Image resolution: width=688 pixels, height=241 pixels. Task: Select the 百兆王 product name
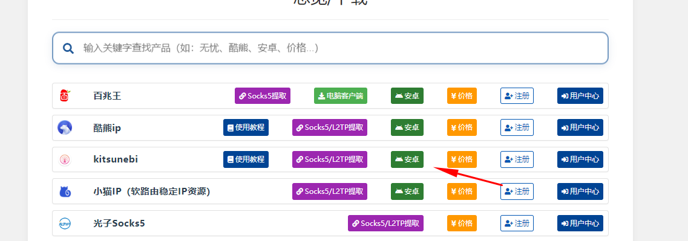coord(107,96)
